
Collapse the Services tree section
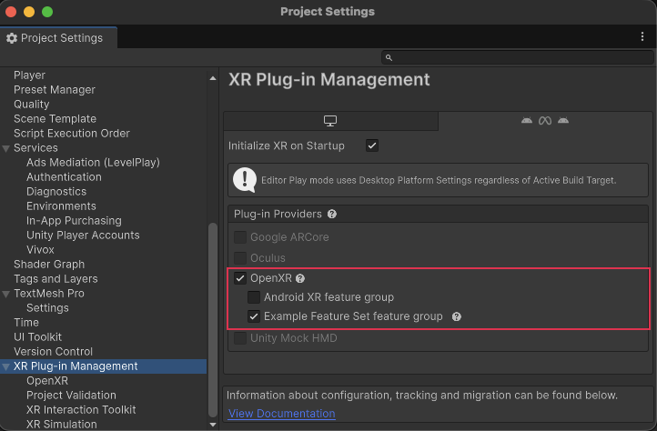[x=5, y=148]
